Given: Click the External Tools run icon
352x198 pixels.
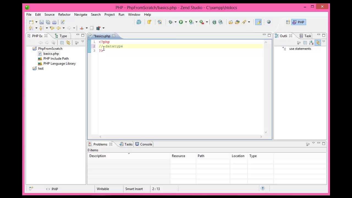Looking at the screenshot, I should coord(202,22).
